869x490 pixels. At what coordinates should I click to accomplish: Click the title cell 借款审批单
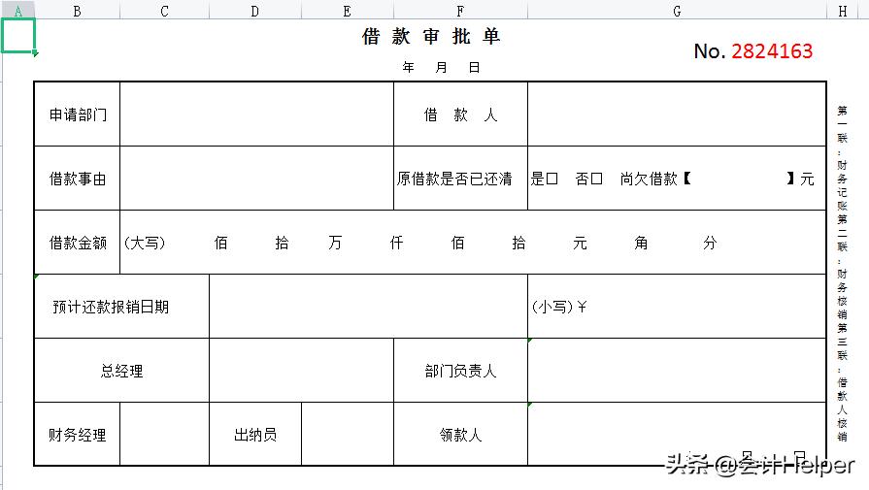click(431, 37)
